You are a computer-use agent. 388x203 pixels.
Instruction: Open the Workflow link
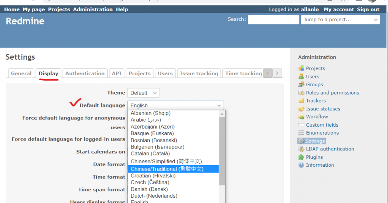tap(317, 116)
